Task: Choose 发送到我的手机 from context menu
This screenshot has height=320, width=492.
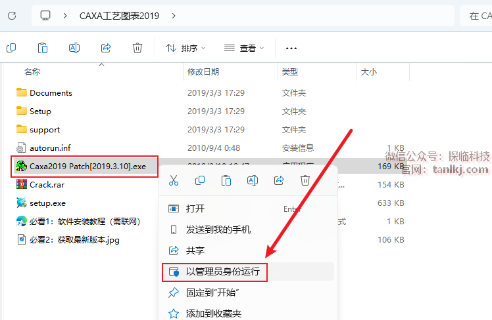Action: coord(248,230)
